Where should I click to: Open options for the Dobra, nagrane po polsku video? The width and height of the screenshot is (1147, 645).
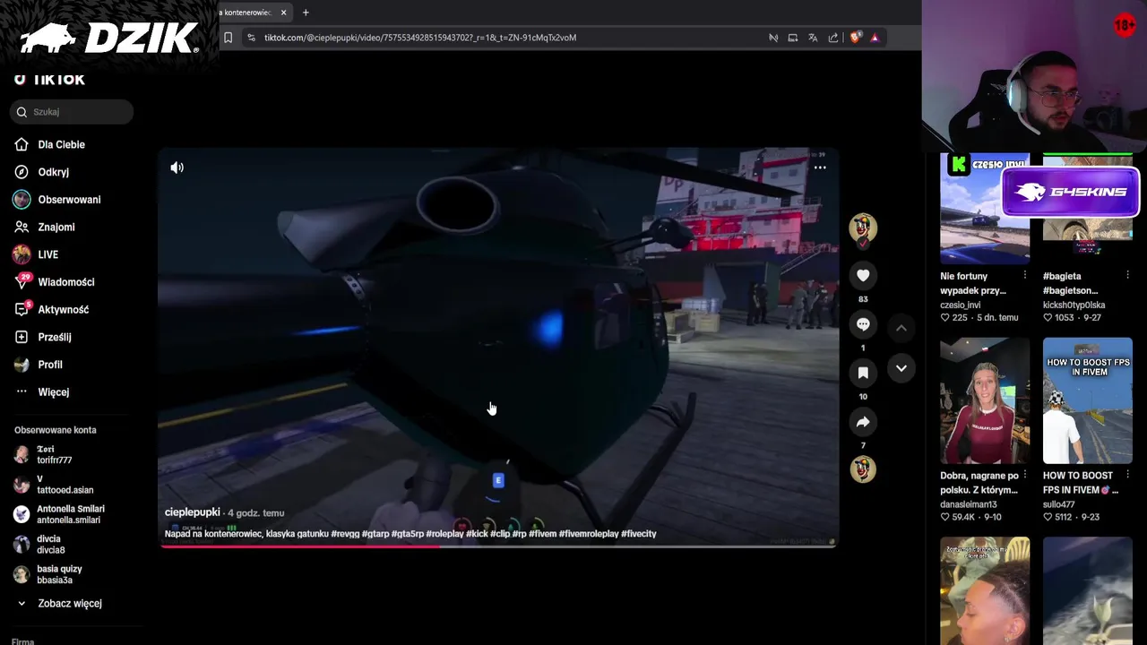pyautogui.click(x=1025, y=476)
